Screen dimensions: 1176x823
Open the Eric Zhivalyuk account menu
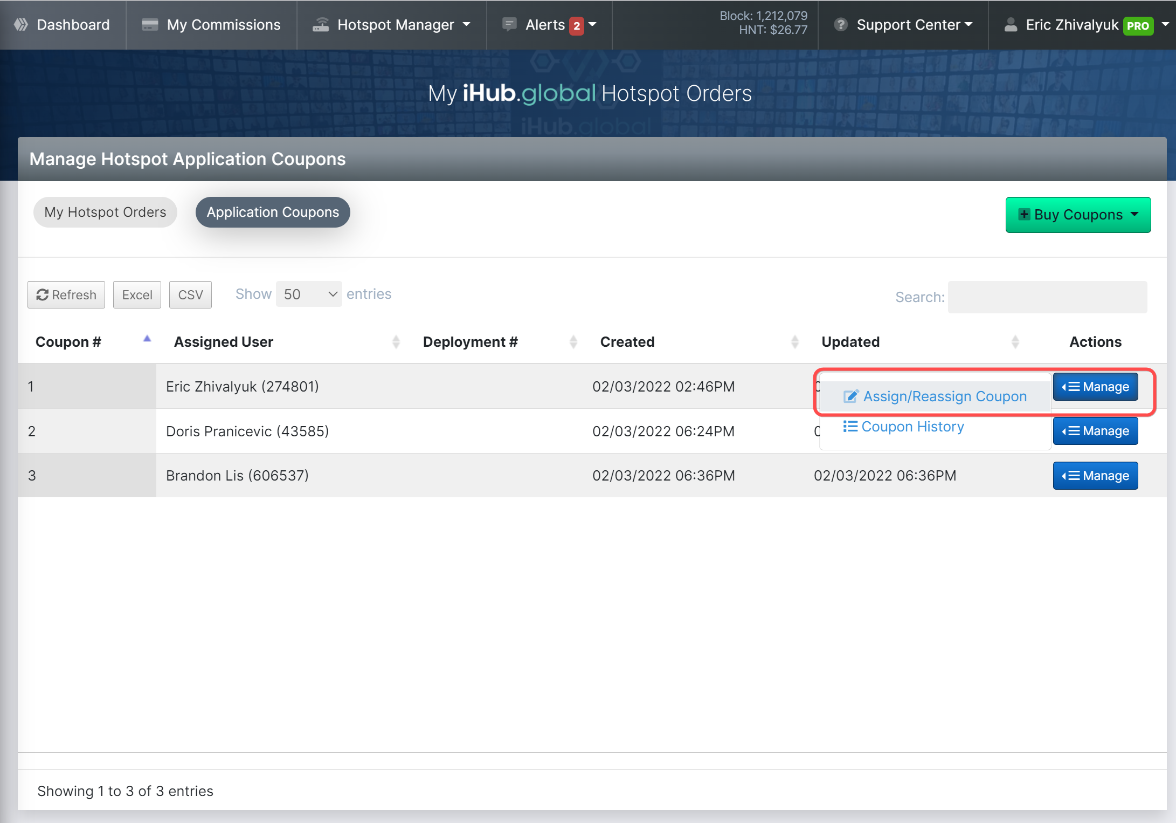tap(1082, 25)
